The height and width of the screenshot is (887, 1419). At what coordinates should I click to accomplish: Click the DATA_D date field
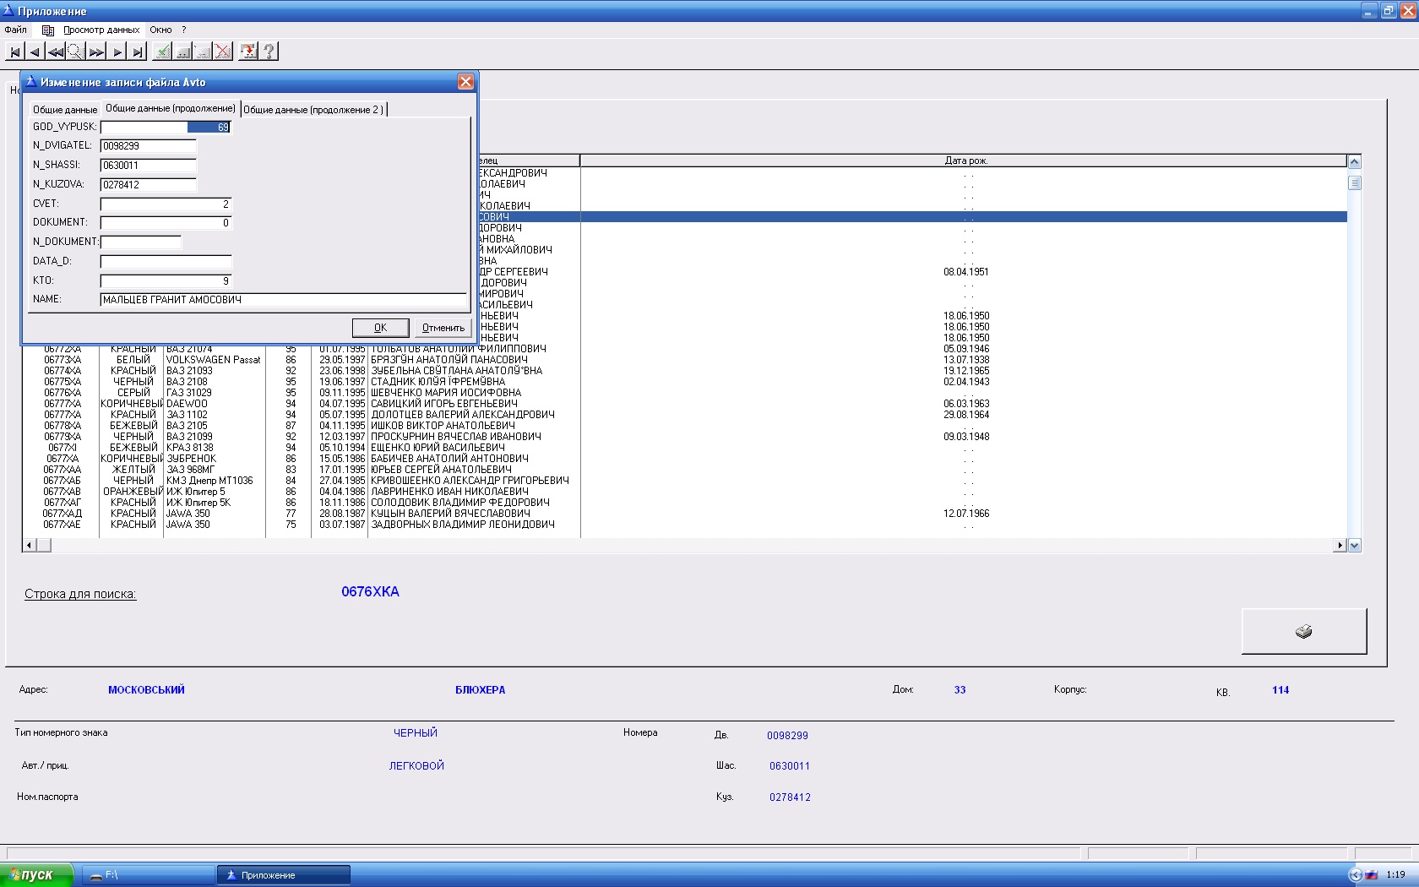(166, 261)
